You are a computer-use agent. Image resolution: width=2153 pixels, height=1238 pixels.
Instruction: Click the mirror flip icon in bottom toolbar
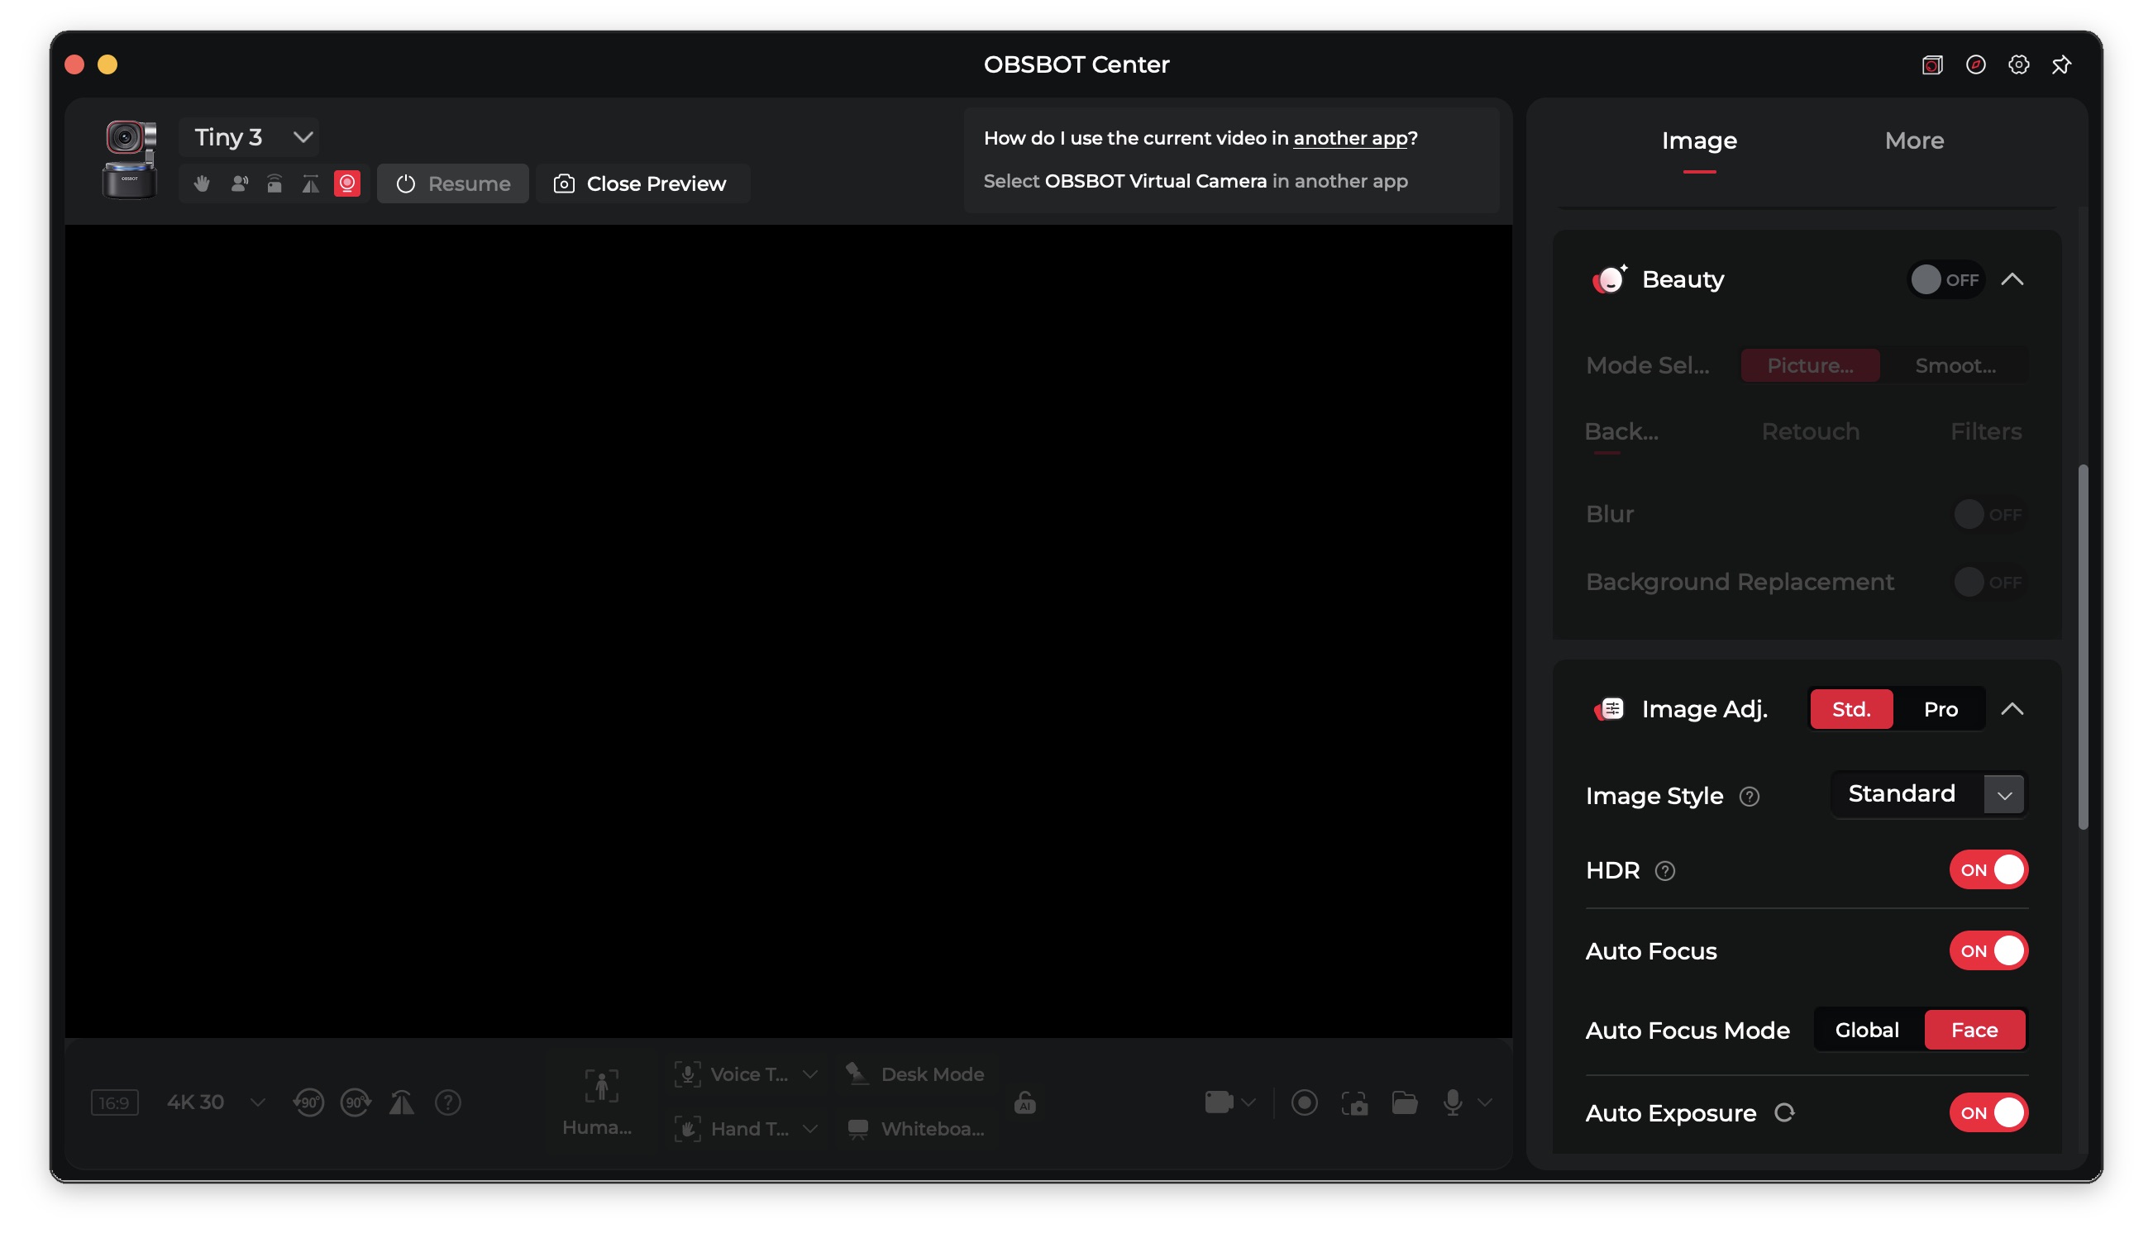tap(402, 1102)
